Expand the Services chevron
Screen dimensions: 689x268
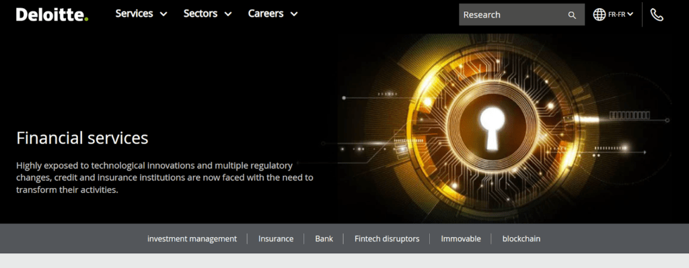(x=164, y=15)
